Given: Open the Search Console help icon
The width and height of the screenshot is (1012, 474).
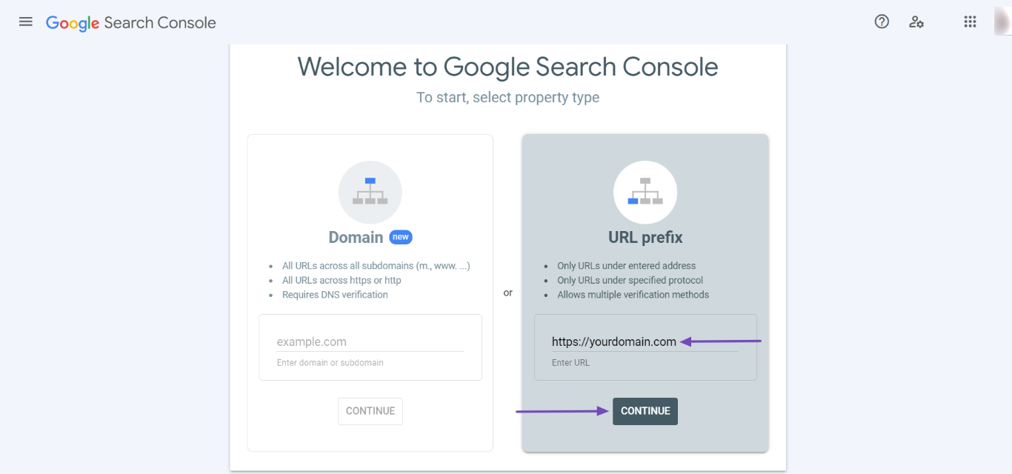Looking at the screenshot, I should pyautogui.click(x=881, y=21).
